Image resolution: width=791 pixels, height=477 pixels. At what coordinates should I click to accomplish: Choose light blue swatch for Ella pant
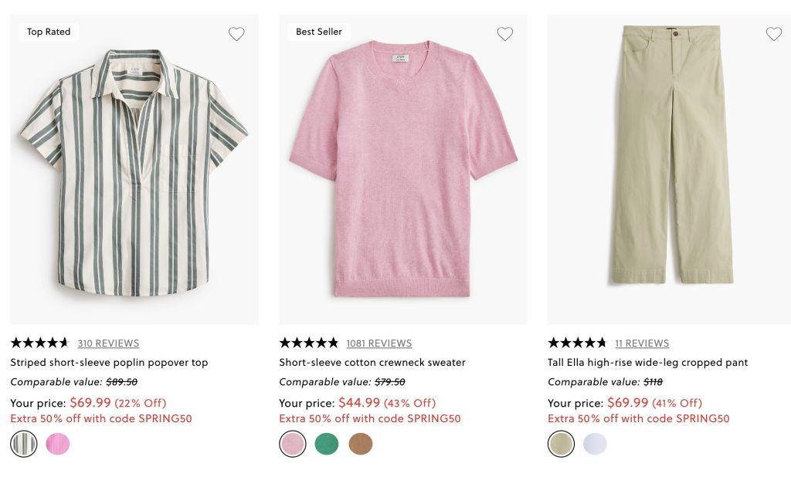click(595, 444)
